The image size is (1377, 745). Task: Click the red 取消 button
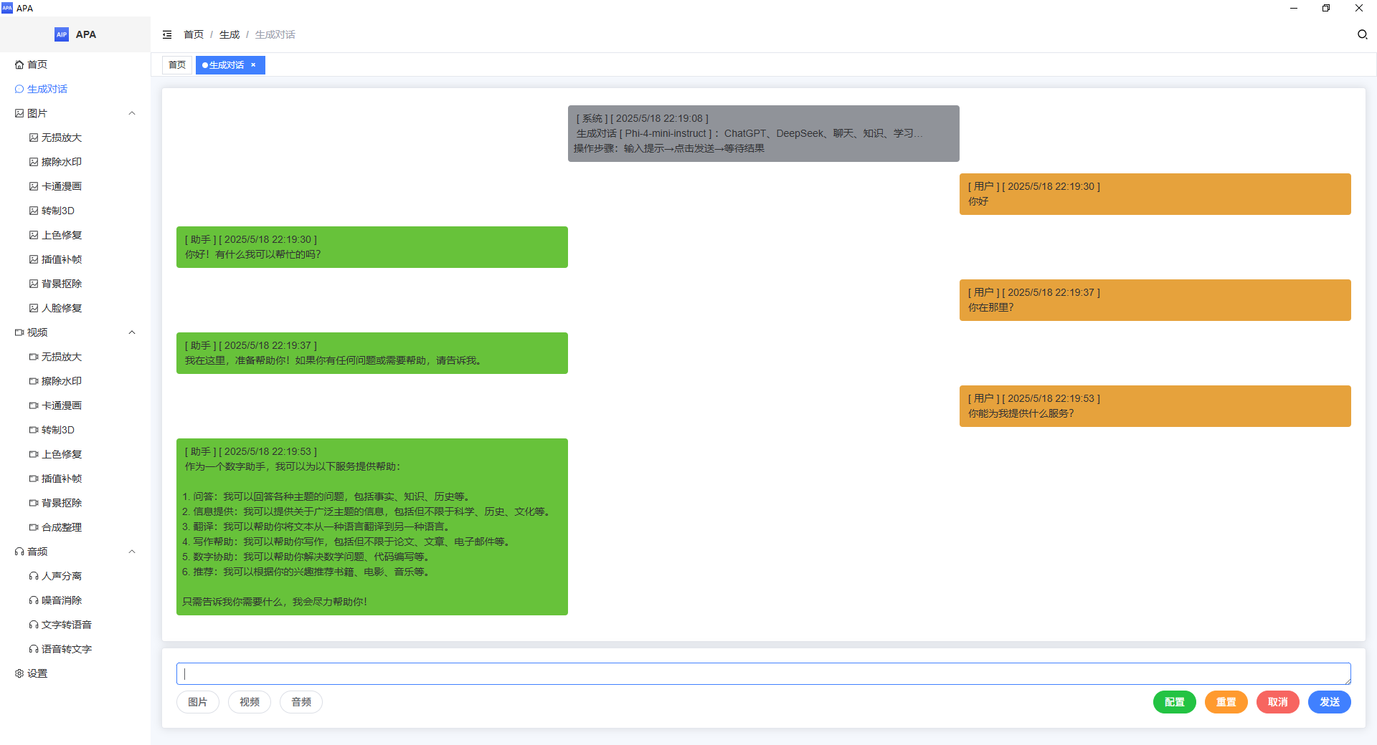pyautogui.click(x=1278, y=702)
